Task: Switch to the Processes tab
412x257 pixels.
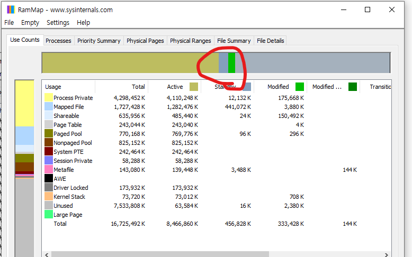Action: pyautogui.click(x=58, y=41)
